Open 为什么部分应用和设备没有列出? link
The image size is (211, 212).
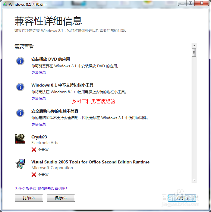[x=41, y=188]
